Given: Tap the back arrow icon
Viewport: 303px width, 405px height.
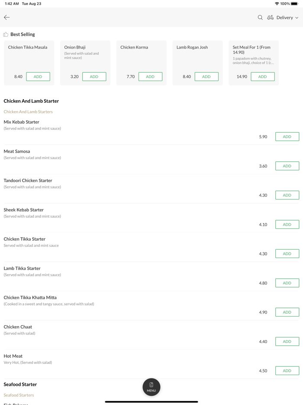Looking at the screenshot, I should [7, 17].
